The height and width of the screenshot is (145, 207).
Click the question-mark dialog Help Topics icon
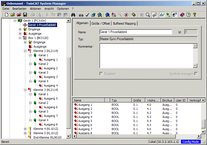click(188, 15)
